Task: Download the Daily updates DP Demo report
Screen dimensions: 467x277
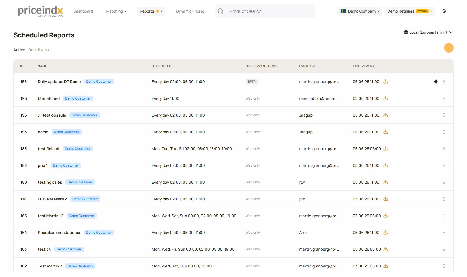Action: 385,82
